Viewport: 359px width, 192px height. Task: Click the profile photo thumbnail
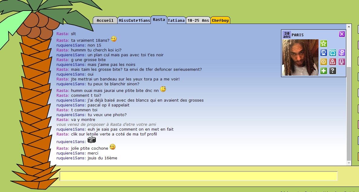click(300, 57)
